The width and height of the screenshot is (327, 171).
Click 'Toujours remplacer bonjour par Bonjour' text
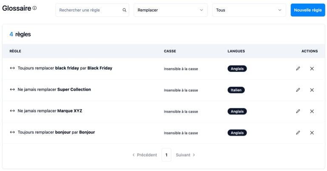tap(56, 132)
